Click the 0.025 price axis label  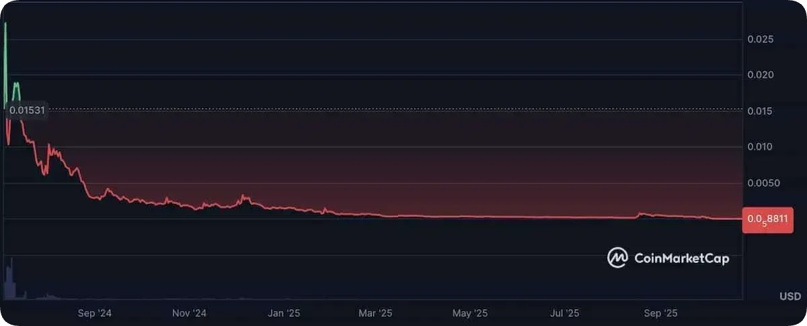(x=761, y=40)
